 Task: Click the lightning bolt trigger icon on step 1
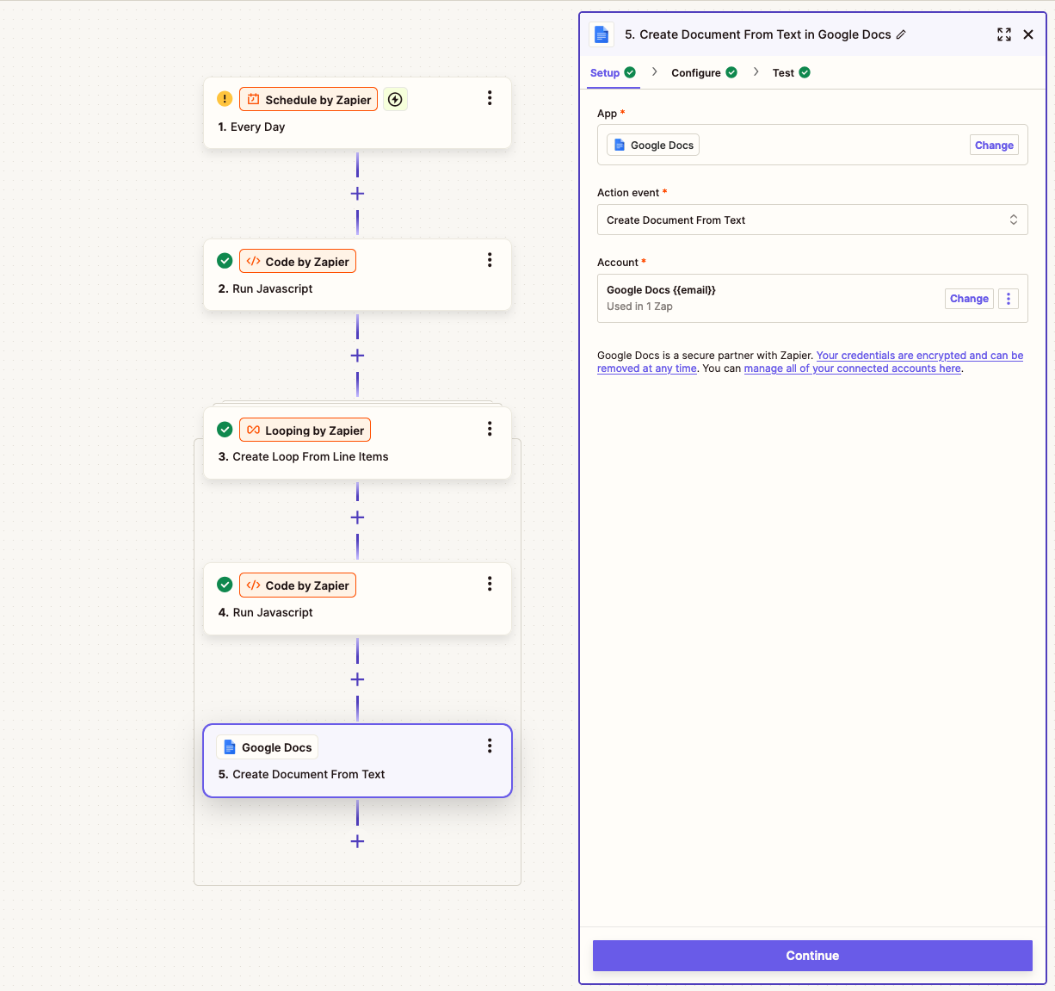[395, 100]
